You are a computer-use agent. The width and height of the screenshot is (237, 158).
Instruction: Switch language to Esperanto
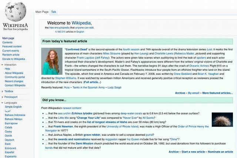11,157
